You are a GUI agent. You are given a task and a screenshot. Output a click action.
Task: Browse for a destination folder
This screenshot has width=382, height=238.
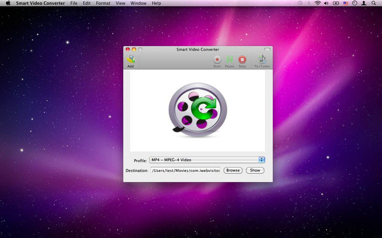[x=233, y=170]
